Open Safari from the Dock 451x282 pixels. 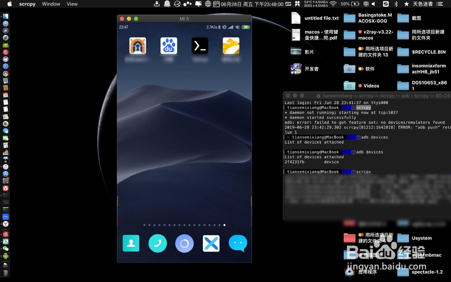click(x=5, y=66)
